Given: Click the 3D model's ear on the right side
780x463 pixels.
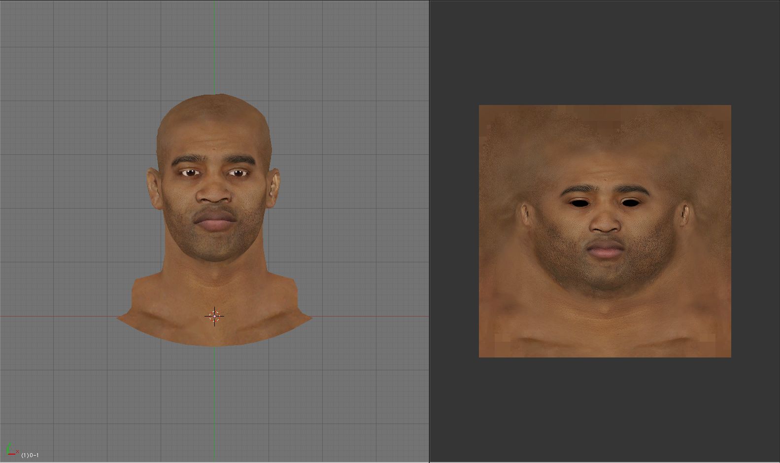Looking at the screenshot, I should [x=275, y=188].
